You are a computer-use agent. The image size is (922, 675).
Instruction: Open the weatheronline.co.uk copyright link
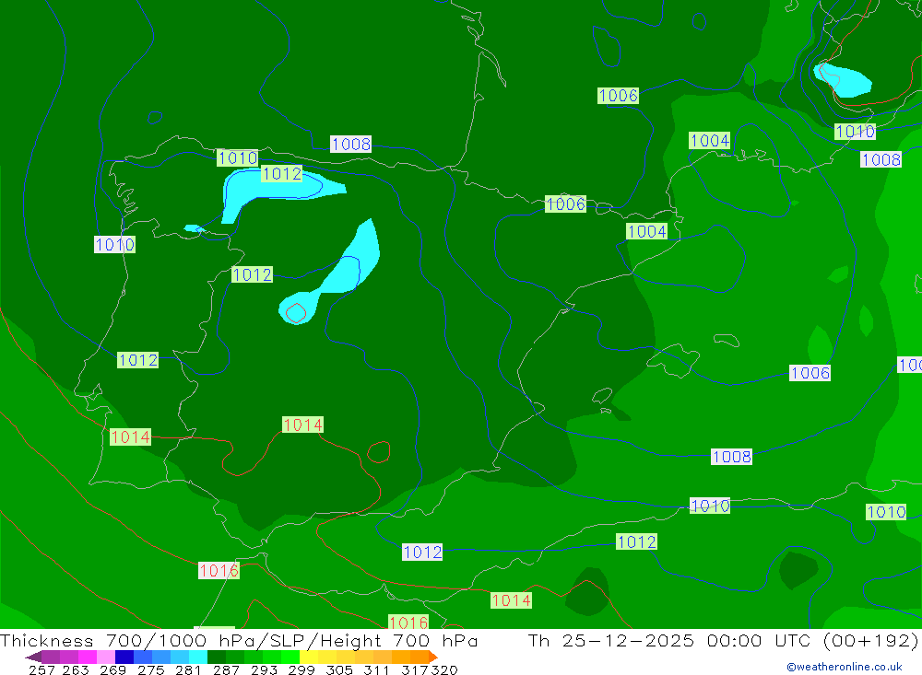point(845,667)
